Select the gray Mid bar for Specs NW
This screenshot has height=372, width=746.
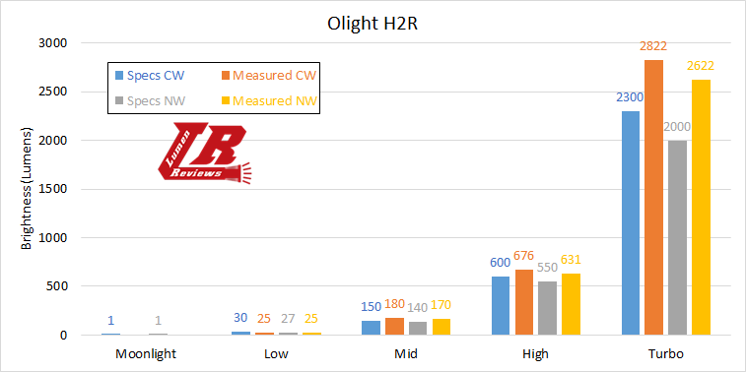pos(418,329)
